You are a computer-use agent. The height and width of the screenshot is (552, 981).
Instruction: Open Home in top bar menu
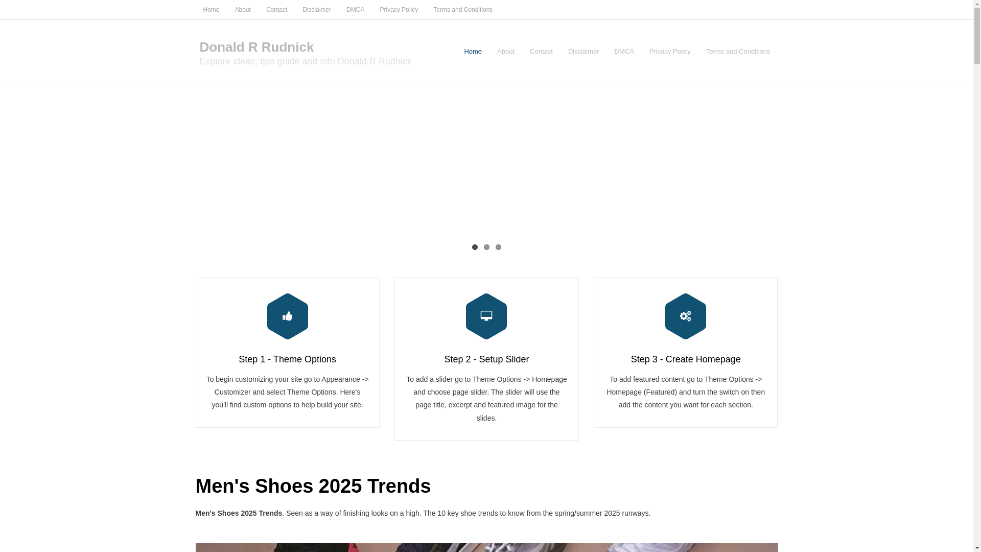(x=211, y=10)
